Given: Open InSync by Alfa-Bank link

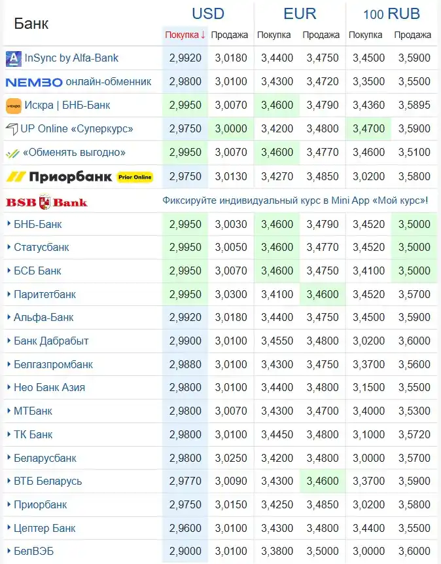Looking at the screenshot, I should [71, 58].
